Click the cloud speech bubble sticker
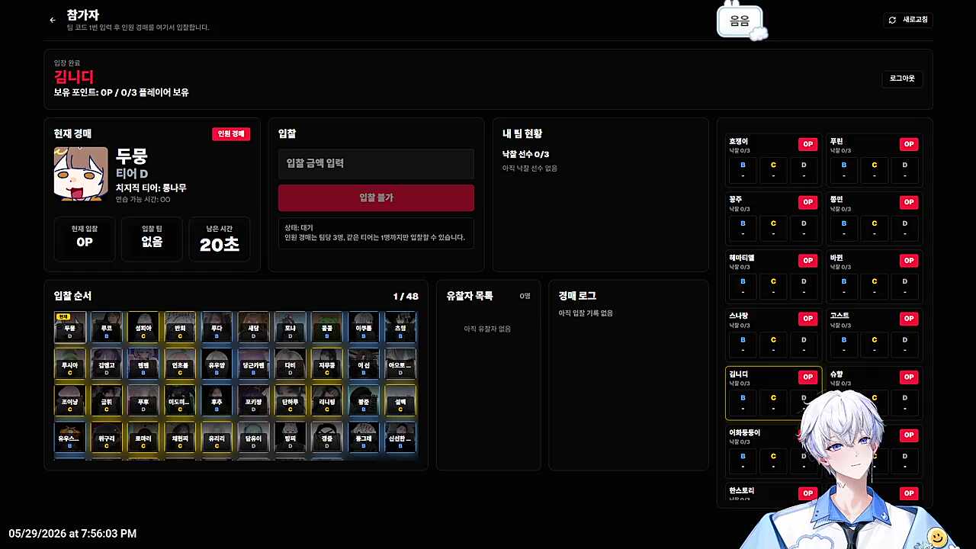976x549 pixels. (741, 21)
